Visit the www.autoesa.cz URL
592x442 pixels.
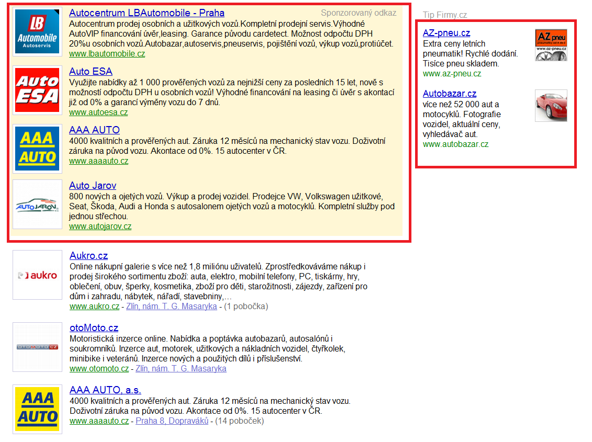[98, 112]
